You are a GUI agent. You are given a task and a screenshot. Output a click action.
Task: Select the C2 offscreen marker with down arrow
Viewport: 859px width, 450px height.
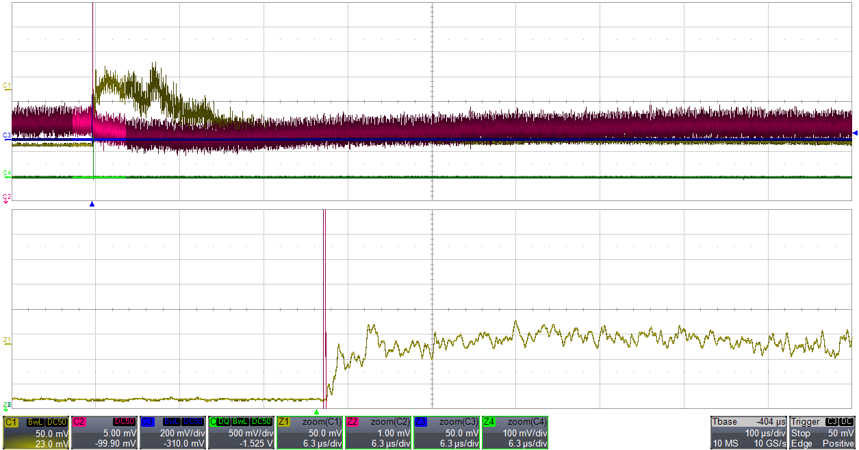pos(7,198)
